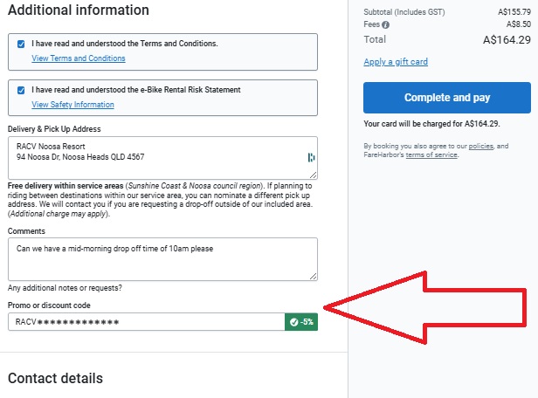Click the Apply a gift card link
Viewport: 538px width, 398px height.
[x=396, y=62]
